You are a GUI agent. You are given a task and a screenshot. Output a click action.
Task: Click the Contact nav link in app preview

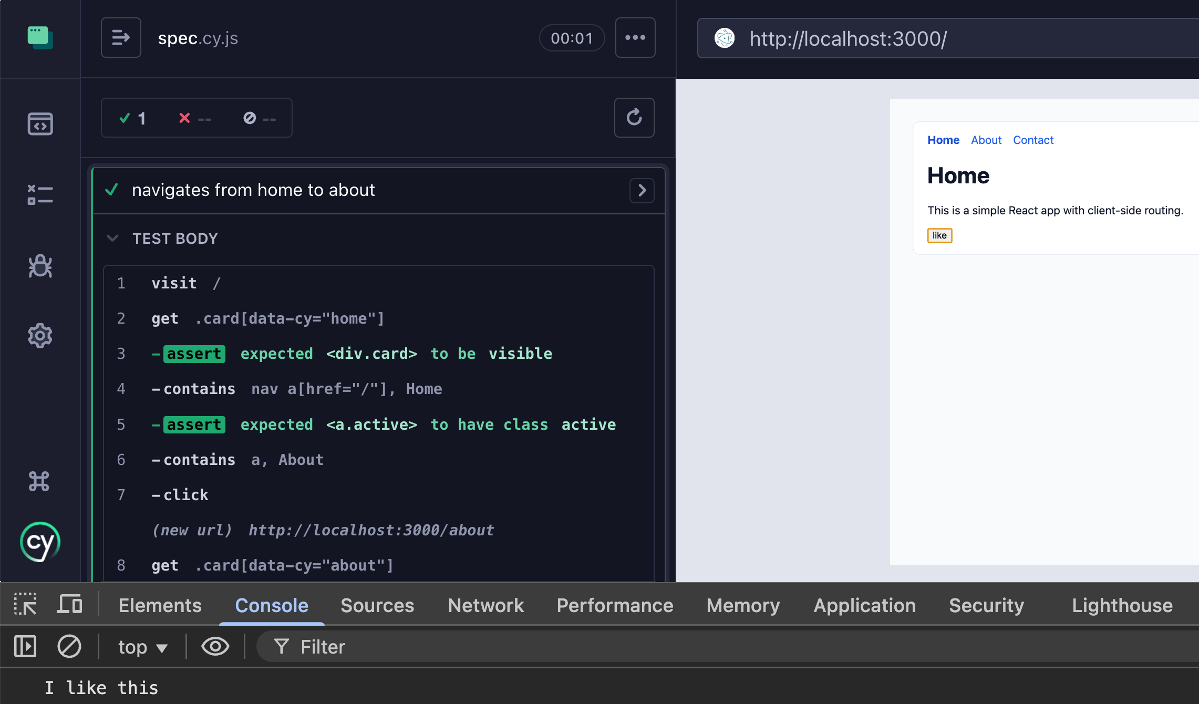click(1033, 140)
